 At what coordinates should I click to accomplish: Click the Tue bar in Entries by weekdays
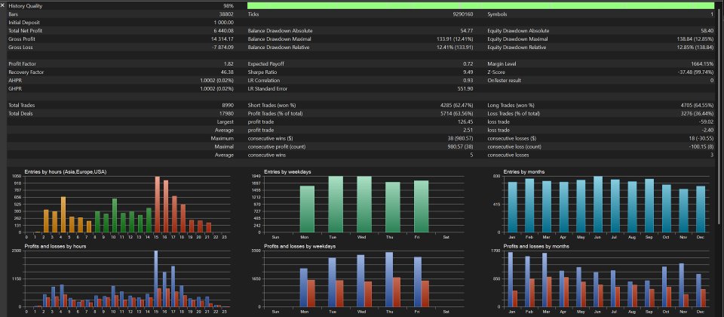click(x=336, y=205)
